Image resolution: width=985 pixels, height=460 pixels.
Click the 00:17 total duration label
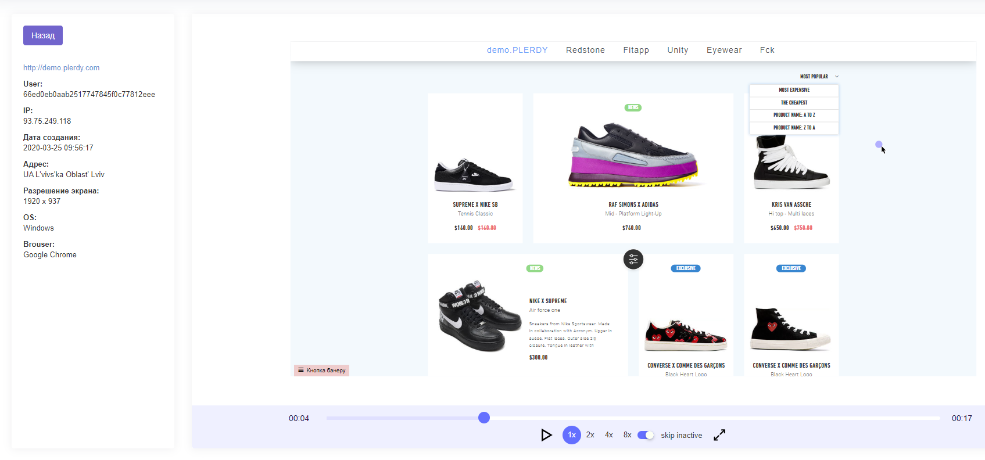(x=962, y=418)
